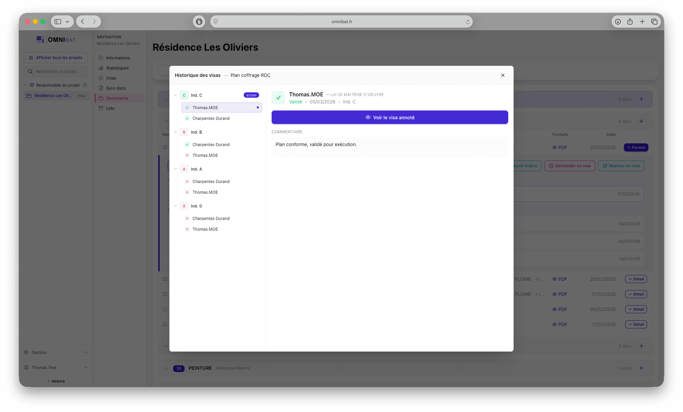Screen dimensions: 683x412
Task: Click the Safari share icon
Action: (x=630, y=21)
